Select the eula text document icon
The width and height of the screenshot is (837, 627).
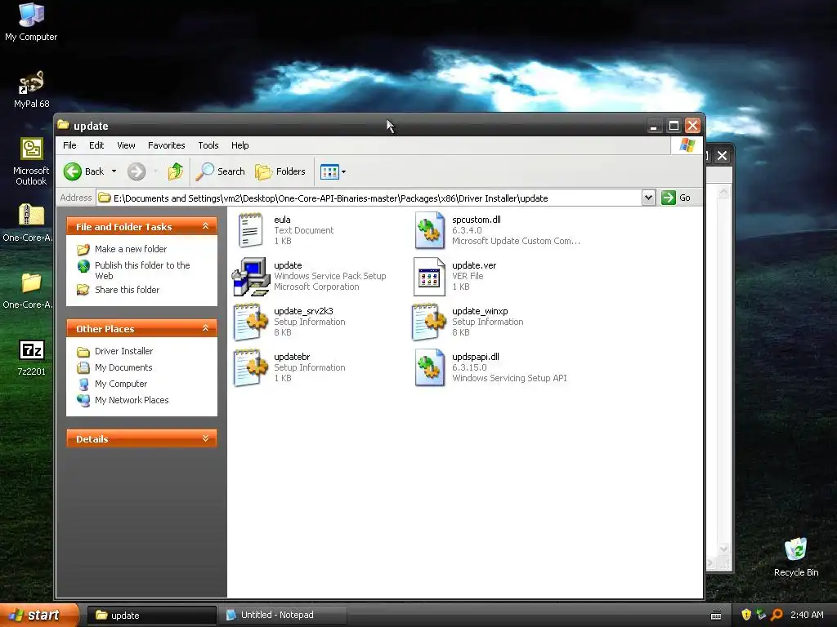pos(250,230)
